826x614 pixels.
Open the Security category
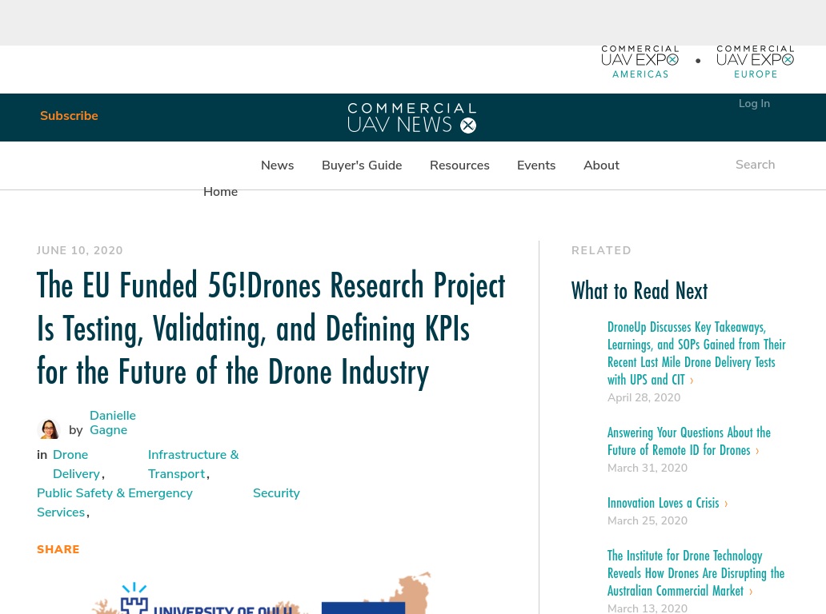coord(276,493)
